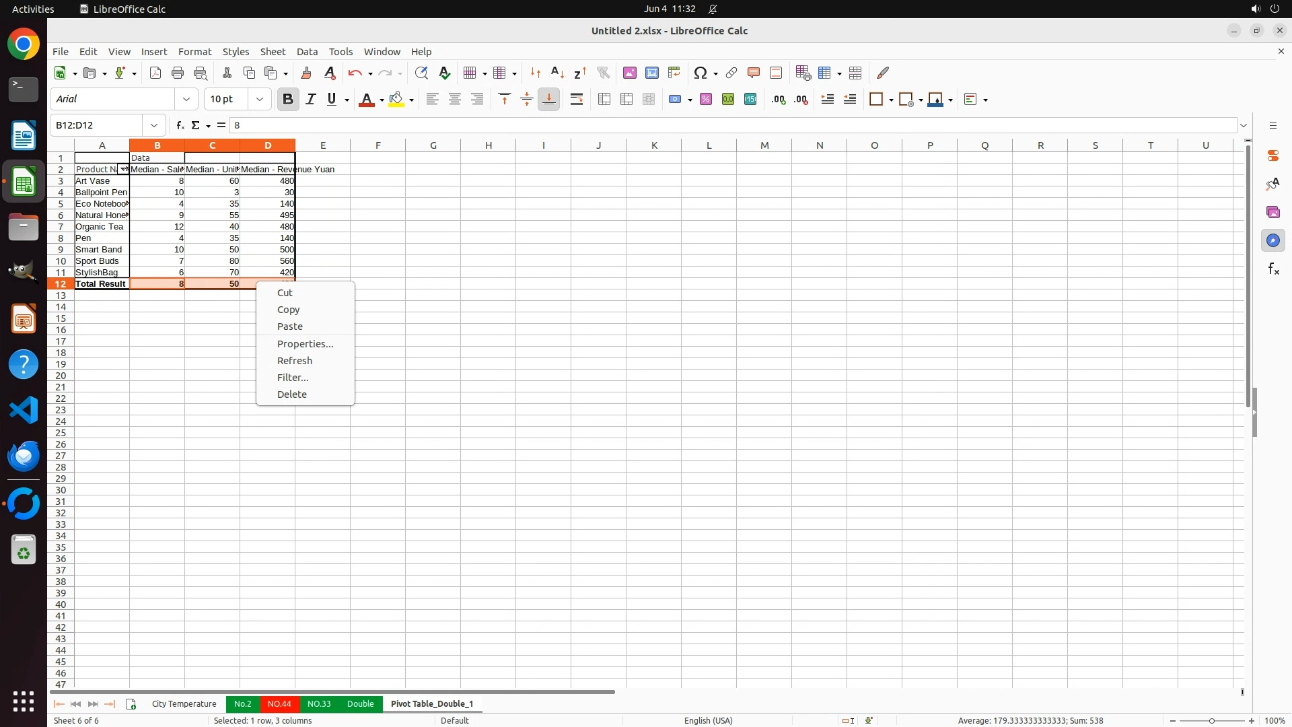Viewport: 1292px width, 727px height.
Task: Click the Sort Ascending toolbar icon
Action: [x=557, y=73]
